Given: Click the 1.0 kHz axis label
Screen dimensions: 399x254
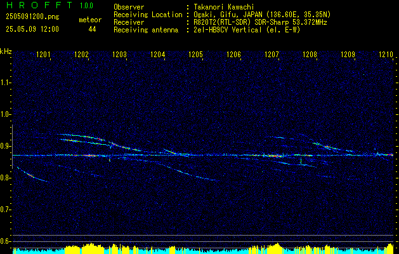Looking at the screenshot, I should point(5,114).
